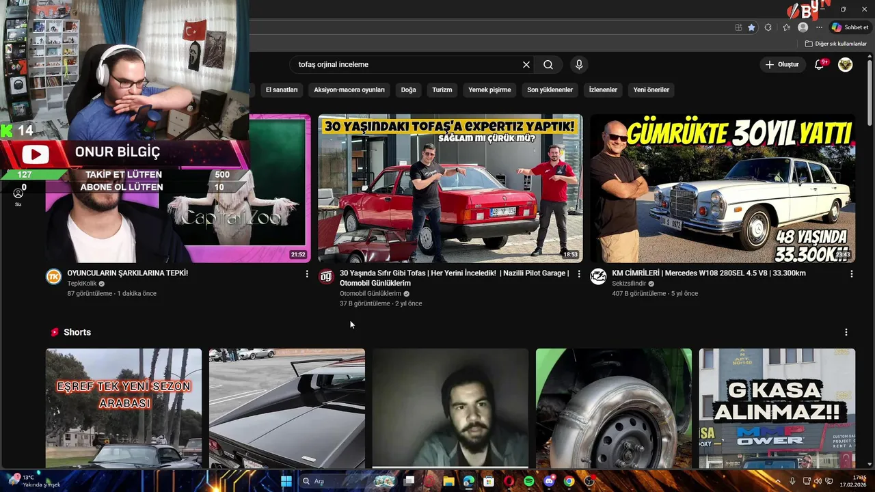Open YouTube account avatar menu

(x=846, y=65)
